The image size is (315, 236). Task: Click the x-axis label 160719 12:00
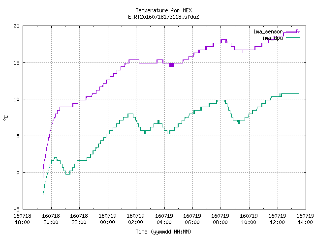click(278, 219)
